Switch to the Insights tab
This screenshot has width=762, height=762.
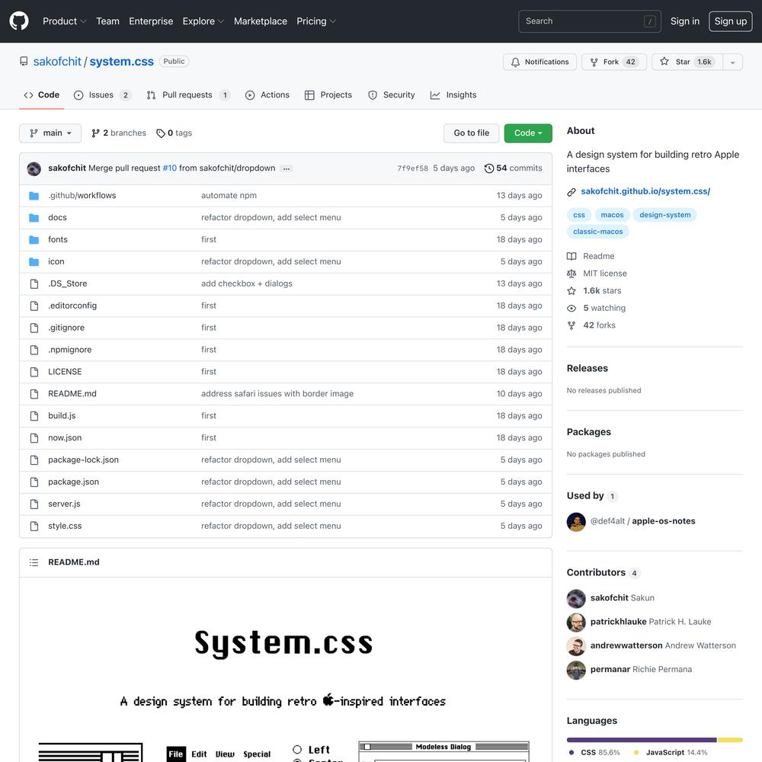pos(453,94)
